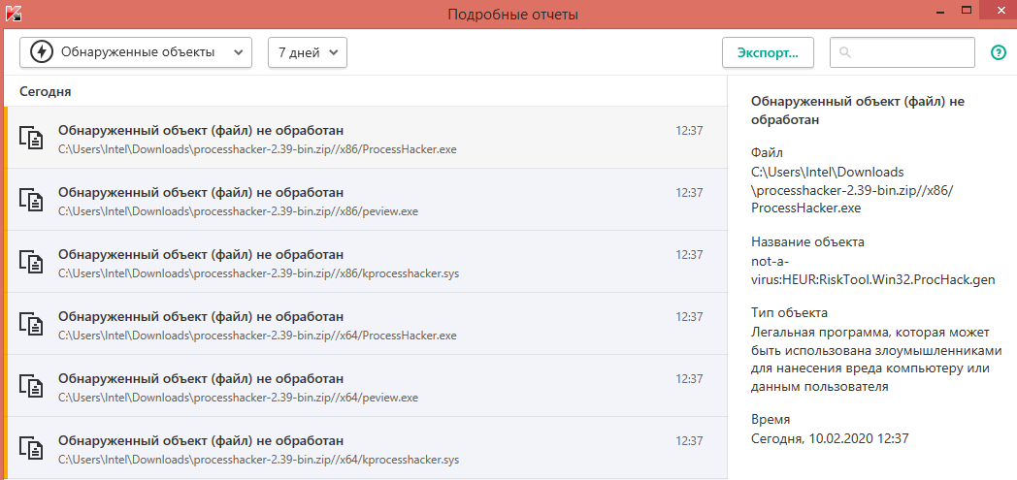Screen dimensions: 1017x480
Task: Click 12:37 time of x64/kprocesshacker.sys row
Action: [689, 441]
